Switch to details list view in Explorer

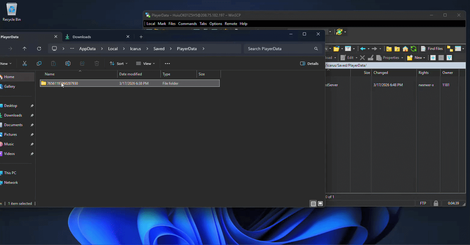click(313, 203)
